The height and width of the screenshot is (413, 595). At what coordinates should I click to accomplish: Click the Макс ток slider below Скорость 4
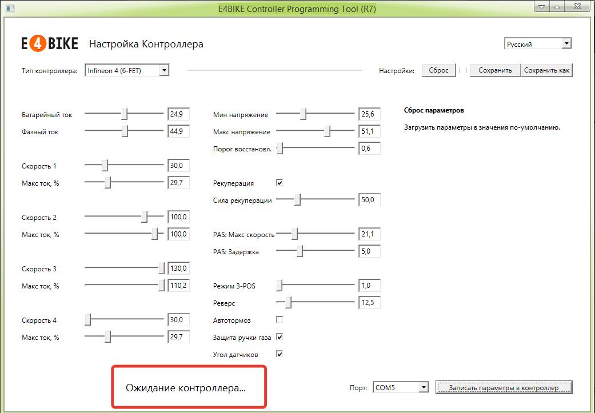(x=124, y=337)
